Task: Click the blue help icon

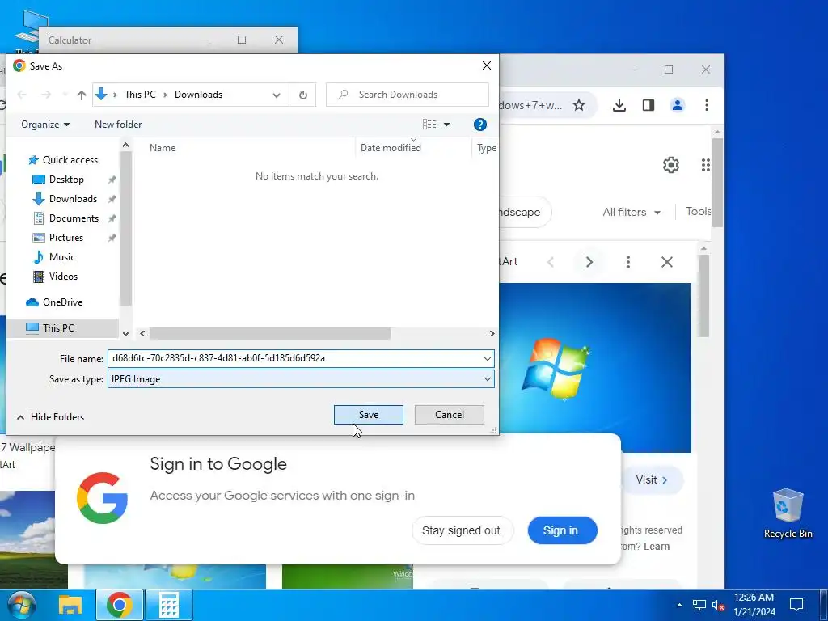Action: [x=480, y=125]
